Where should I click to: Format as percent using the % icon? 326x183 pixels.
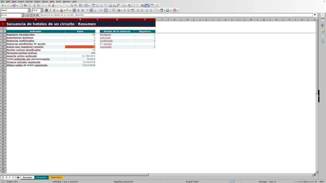click(x=125, y=10)
